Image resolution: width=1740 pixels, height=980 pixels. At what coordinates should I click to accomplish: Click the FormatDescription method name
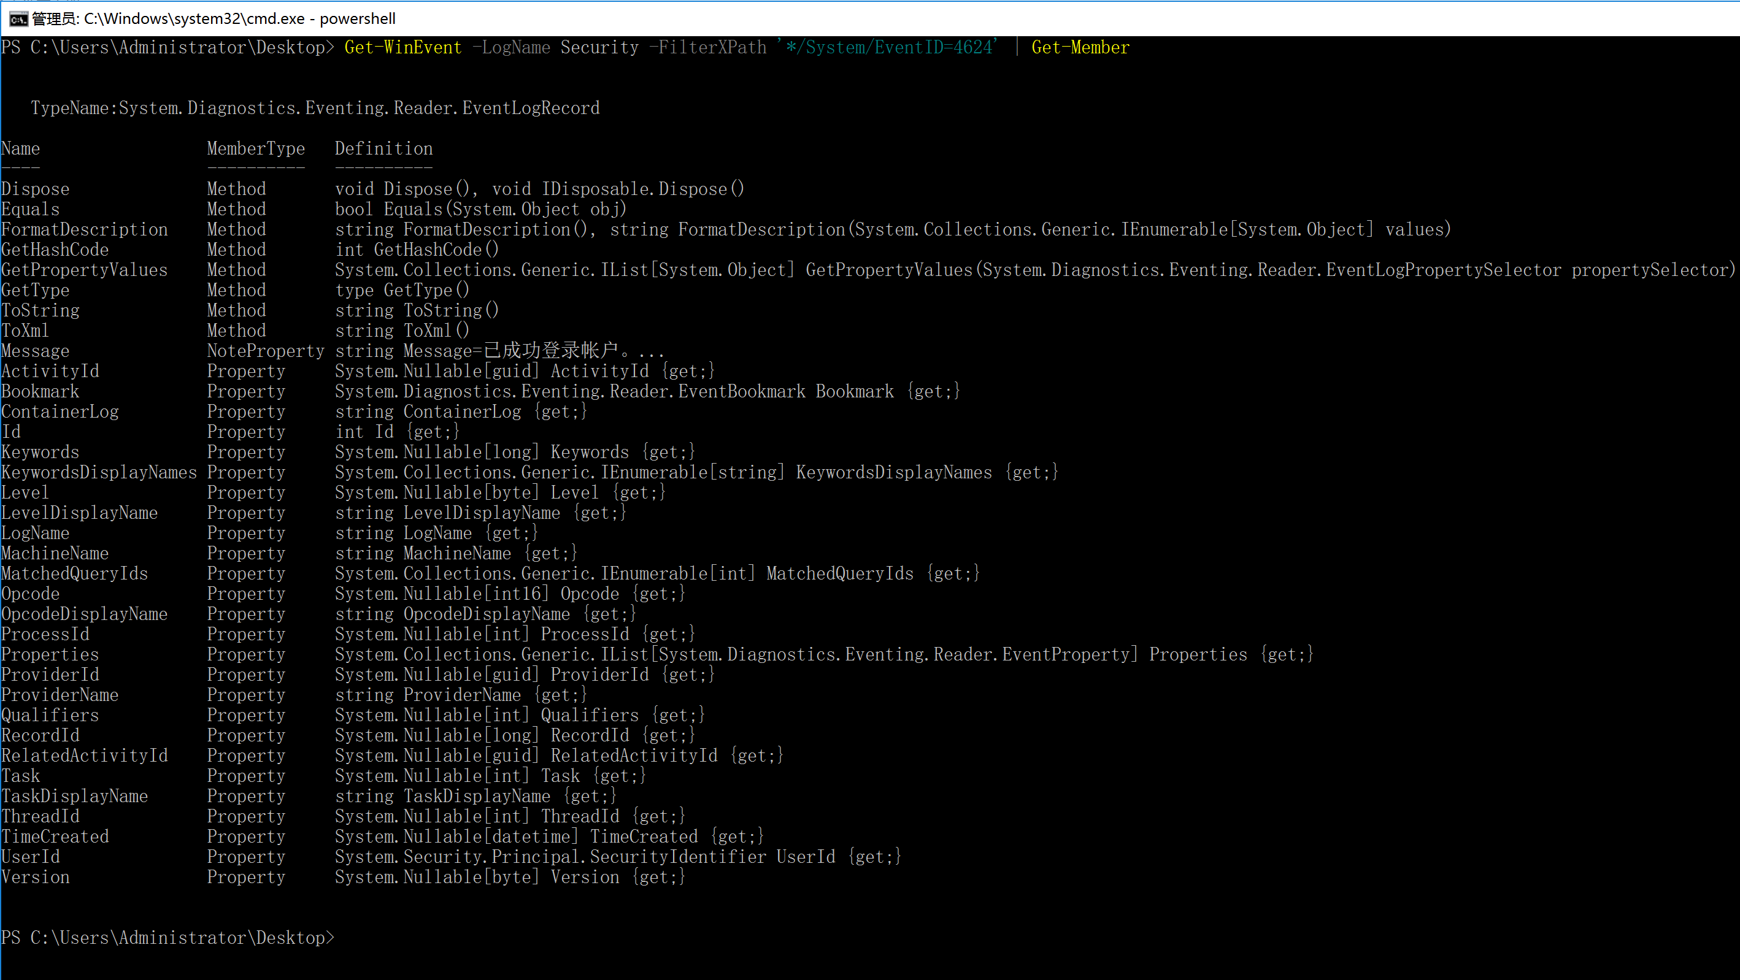(x=85, y=229)
